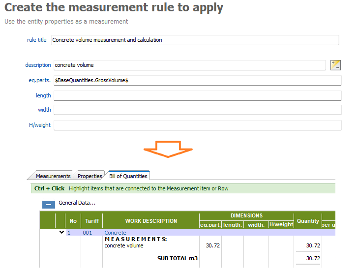Click the H/weight input field

coord(197,125)
